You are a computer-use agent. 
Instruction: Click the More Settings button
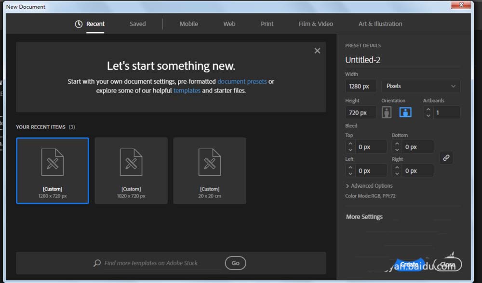(x=364, y=217)
